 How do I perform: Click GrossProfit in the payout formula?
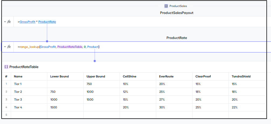tap(27, 22)
